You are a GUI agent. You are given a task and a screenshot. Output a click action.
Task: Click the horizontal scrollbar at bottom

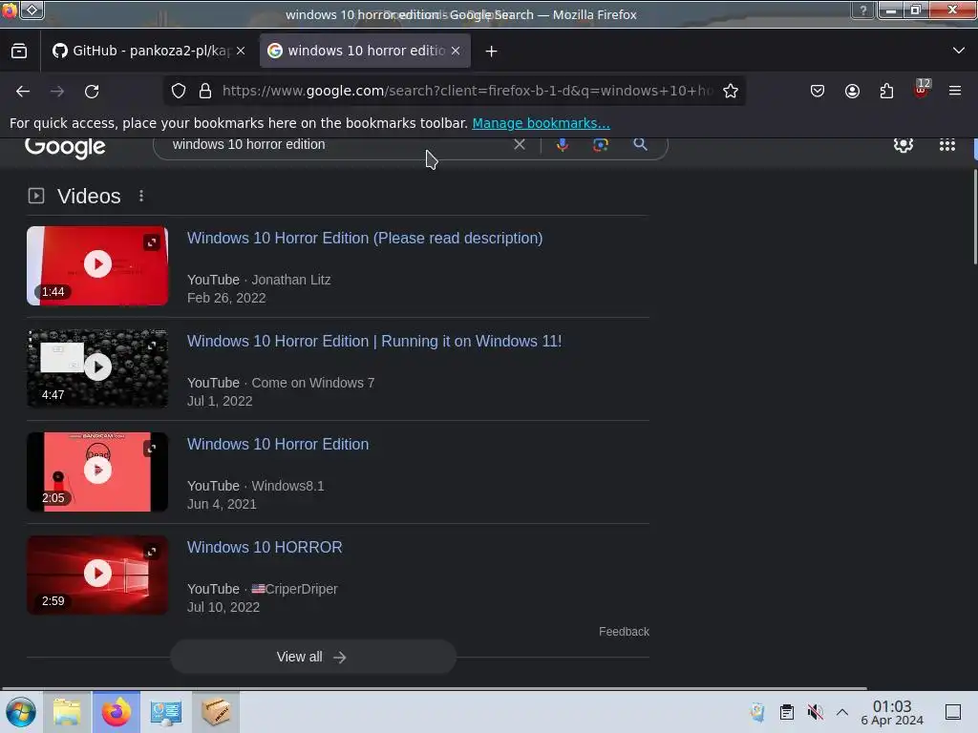coord(434,688)
